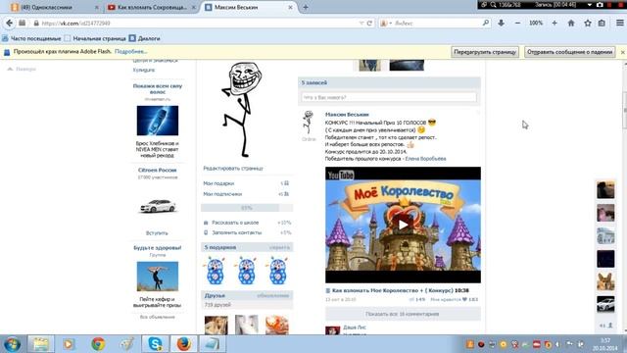The width and height of the screenshot is (627, 353).
Task: Go to Firefox home page icon
Action: (571, 24)
